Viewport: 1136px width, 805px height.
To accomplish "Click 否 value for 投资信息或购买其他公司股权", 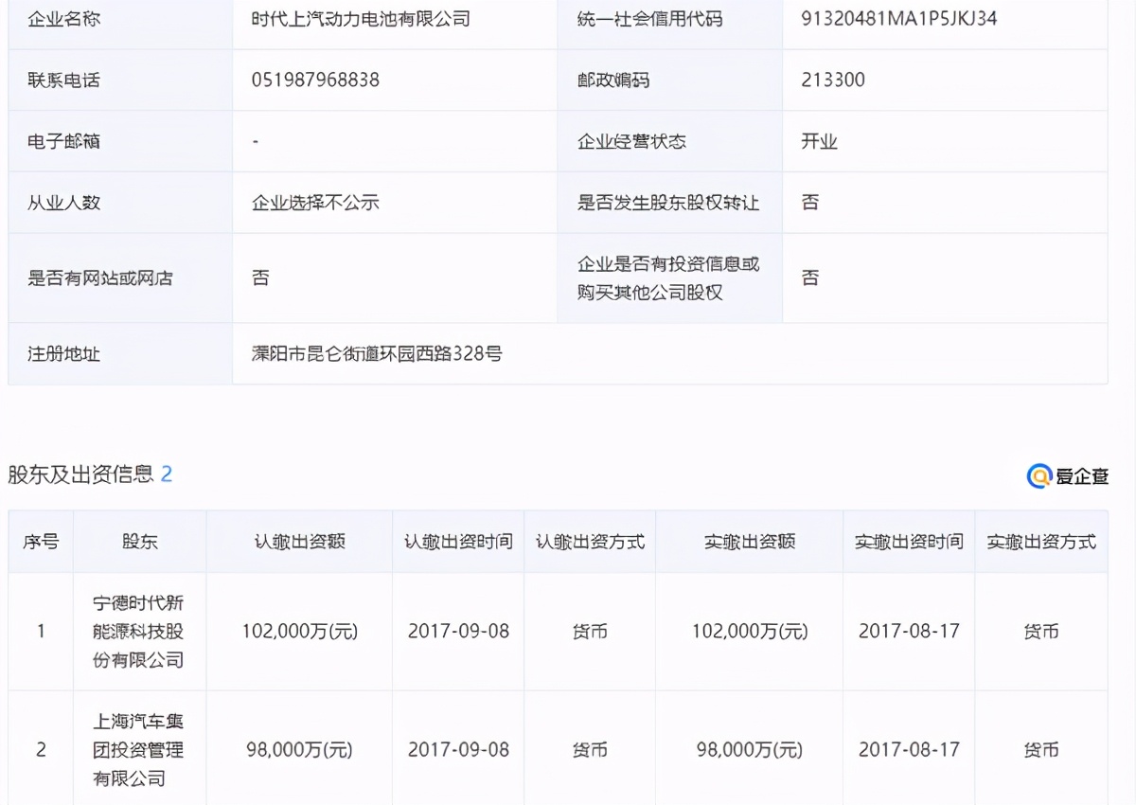I will (x=809, y=278).
